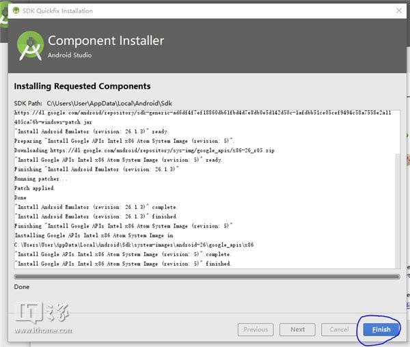Click the "Patch applied." log line
This screenshot has height=347, width=410.
[x=34, y=188]
